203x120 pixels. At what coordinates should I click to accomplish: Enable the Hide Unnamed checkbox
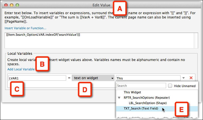(170, 86)
